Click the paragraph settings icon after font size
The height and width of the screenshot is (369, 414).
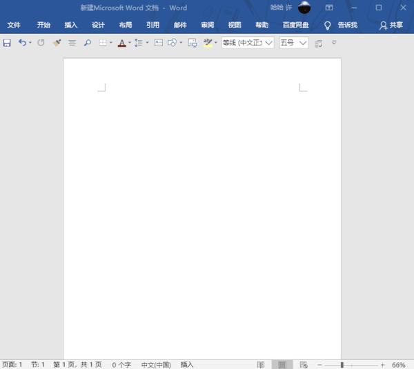pos(319,43)
